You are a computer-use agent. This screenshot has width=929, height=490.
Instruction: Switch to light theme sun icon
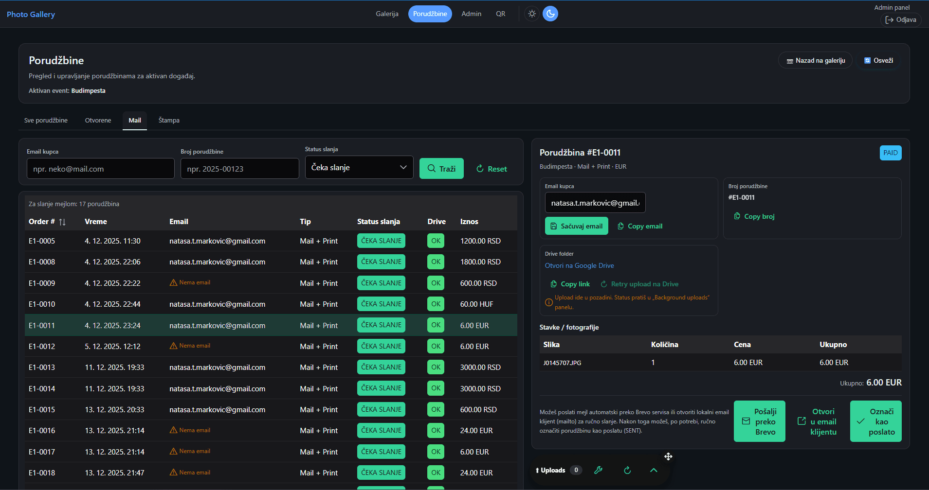pos(532,14)
